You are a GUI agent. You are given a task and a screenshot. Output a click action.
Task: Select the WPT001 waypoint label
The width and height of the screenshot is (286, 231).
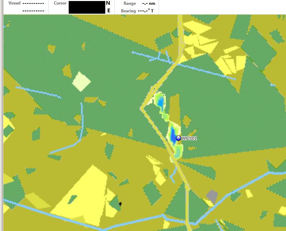tap(189, 138)
